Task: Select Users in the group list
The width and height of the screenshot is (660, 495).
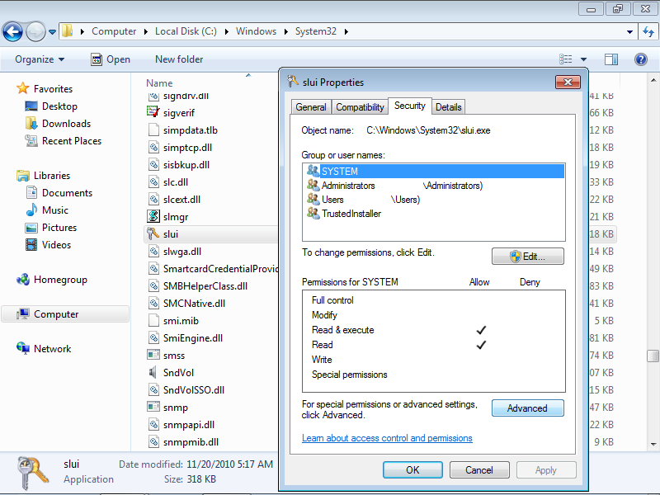Action: tap(434, 200)
